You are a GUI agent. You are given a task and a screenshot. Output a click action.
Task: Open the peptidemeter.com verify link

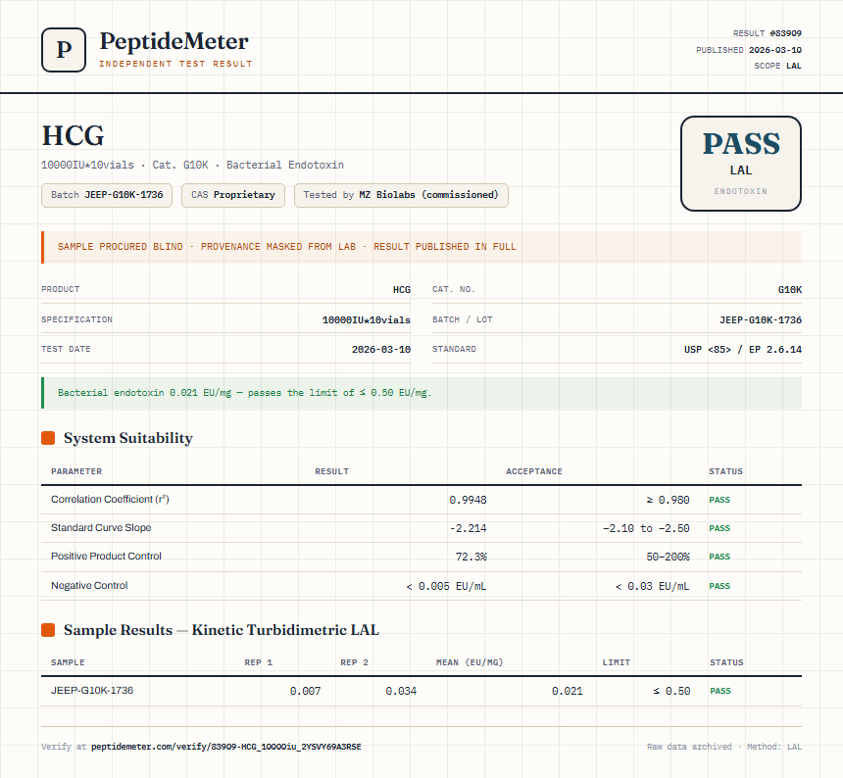click(225, 747)
